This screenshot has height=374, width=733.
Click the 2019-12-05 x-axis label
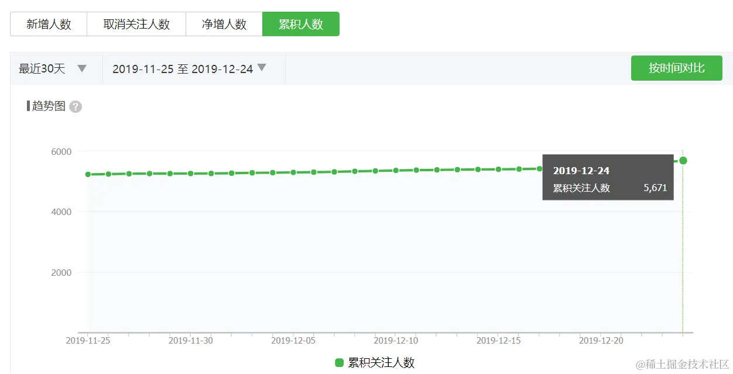coord(293,341)
